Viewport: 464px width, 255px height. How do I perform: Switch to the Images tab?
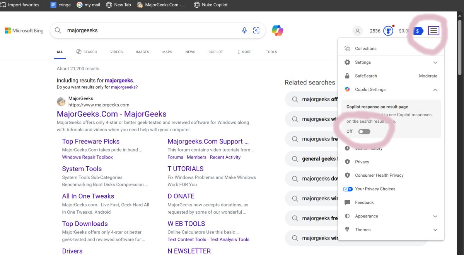[142, 52]
